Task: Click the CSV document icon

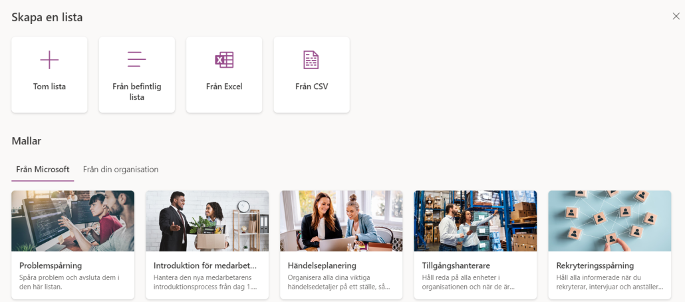Action: coord(311,60)
